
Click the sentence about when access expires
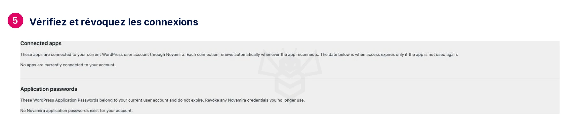point(389,55)
